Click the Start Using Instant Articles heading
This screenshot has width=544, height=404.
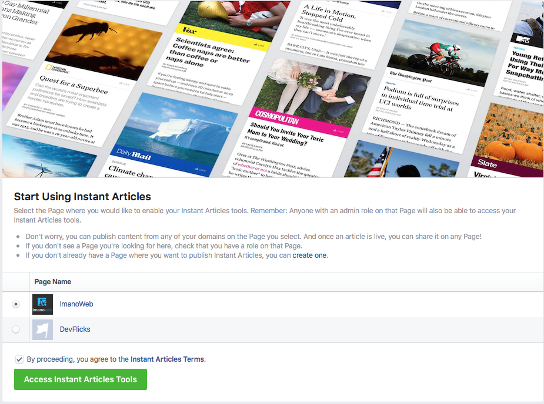(x=82, y=197)
